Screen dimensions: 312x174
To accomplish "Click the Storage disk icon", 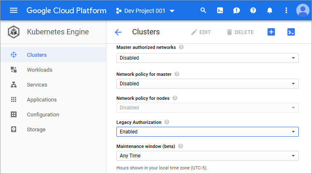I will (x=14, y=129).
